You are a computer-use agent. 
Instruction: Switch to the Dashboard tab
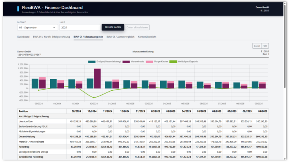pos(23,37)
